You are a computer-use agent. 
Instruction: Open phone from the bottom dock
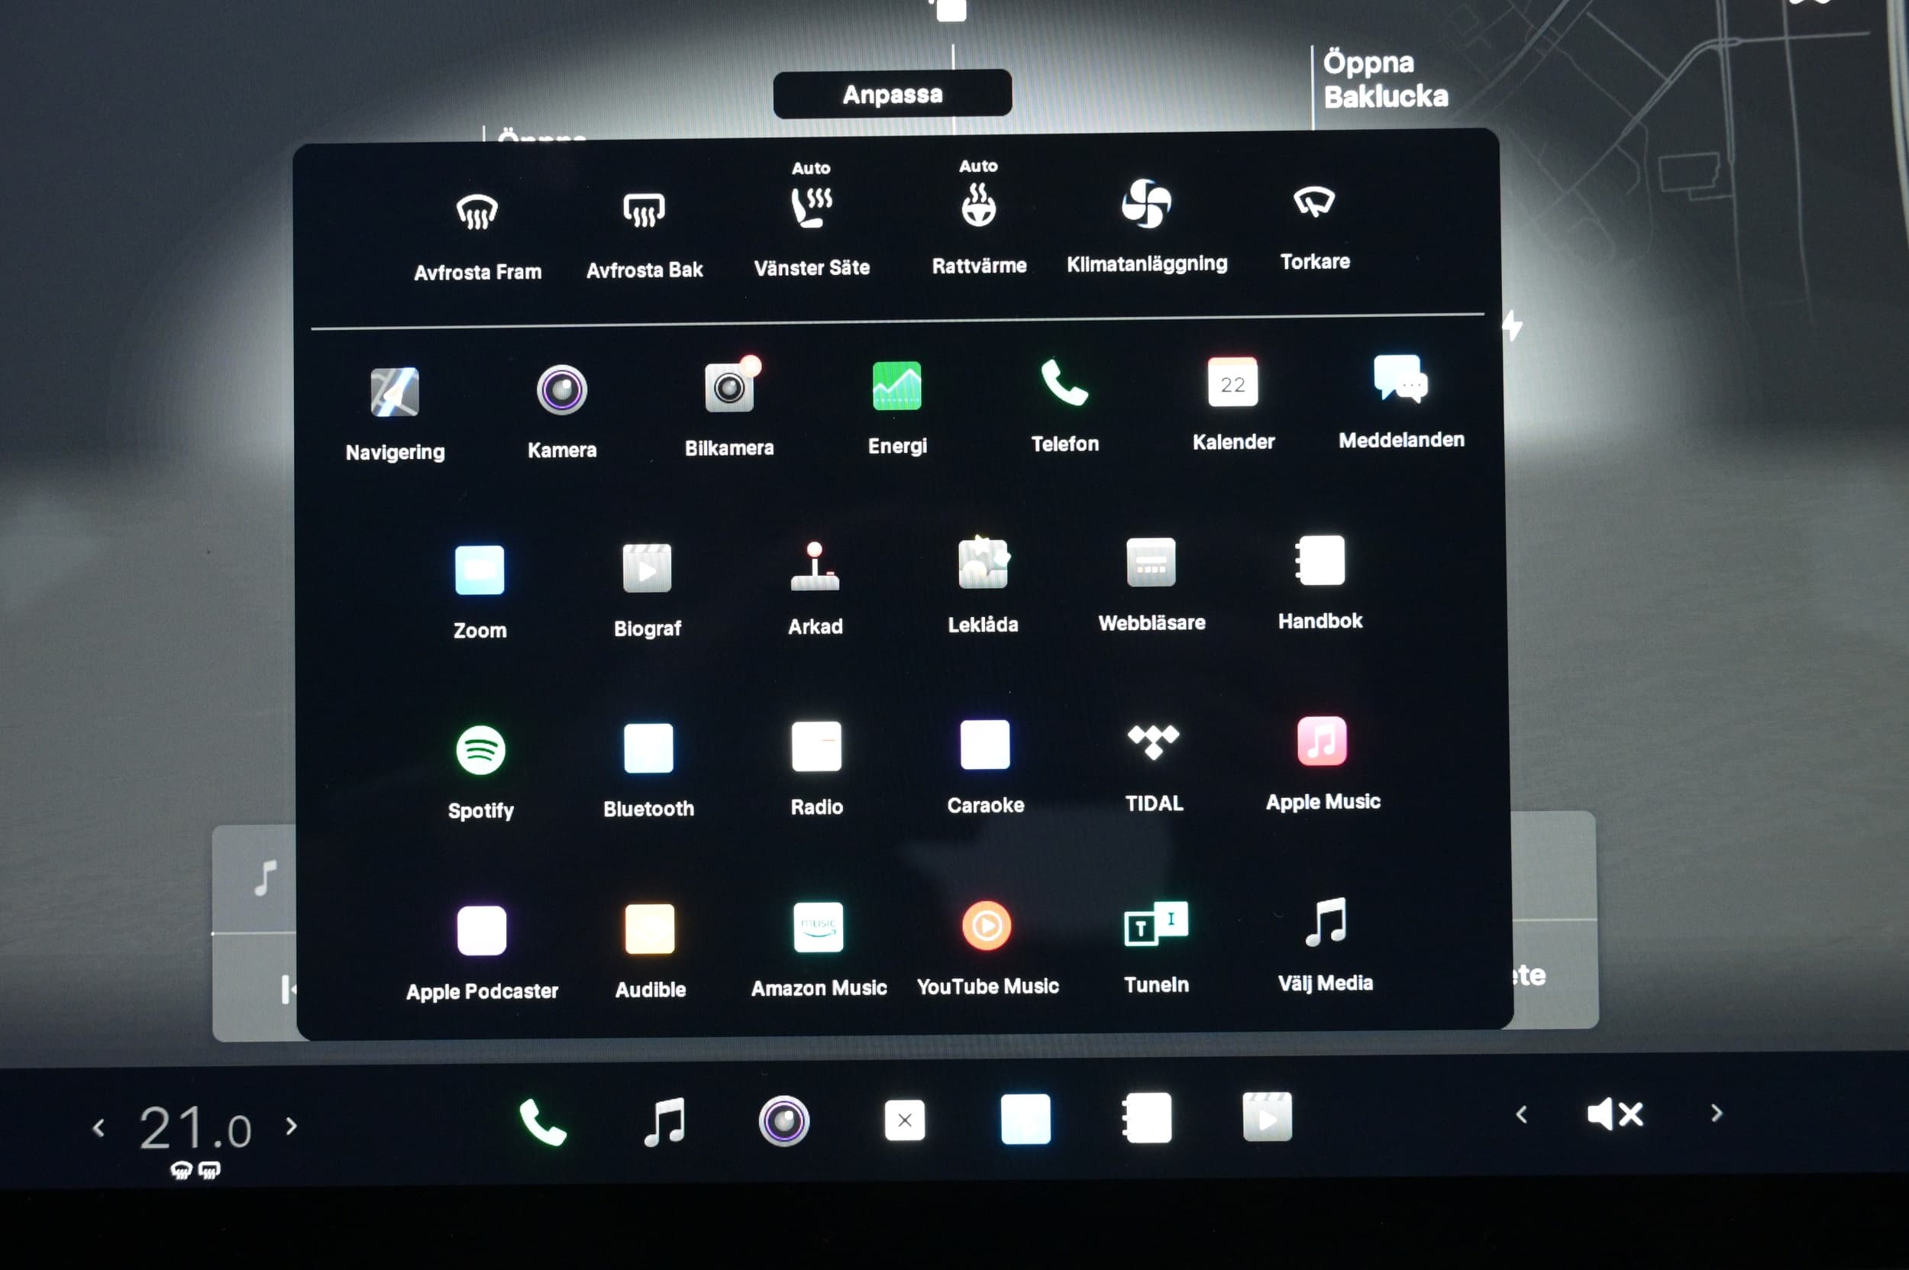click(x=542, y=1123)
